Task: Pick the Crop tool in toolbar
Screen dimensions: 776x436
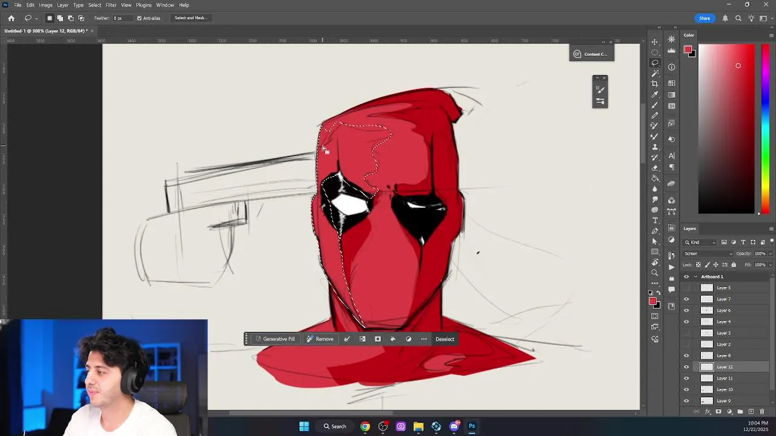Action: pos(655,84)
